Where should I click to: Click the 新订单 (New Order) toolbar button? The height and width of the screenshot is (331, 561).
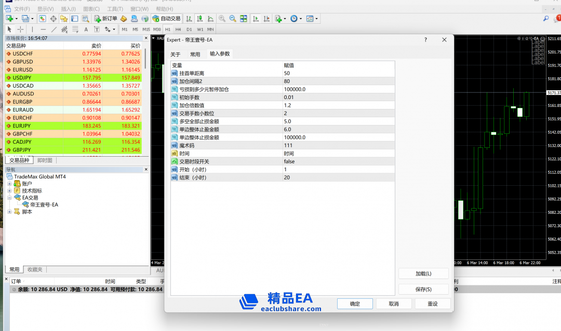tap(105, 19)
